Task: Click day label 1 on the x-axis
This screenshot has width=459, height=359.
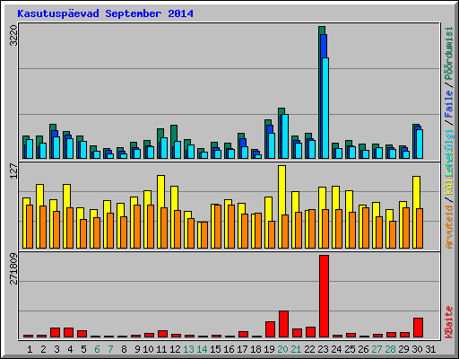Action: pyautogui.click(x=30, y=349)
